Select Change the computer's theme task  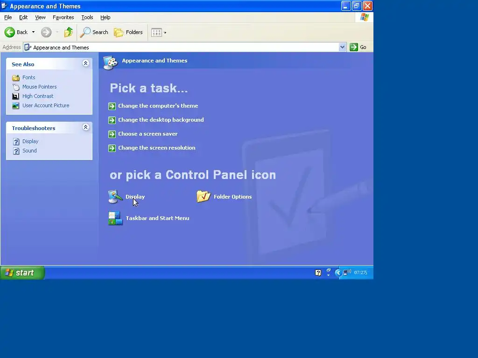pos(158,106)
